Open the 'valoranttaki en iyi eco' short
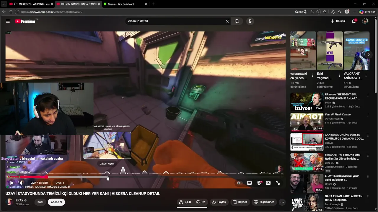Image resolution: width=378 pixels, height=212 pixels. [x=303, y=51]
